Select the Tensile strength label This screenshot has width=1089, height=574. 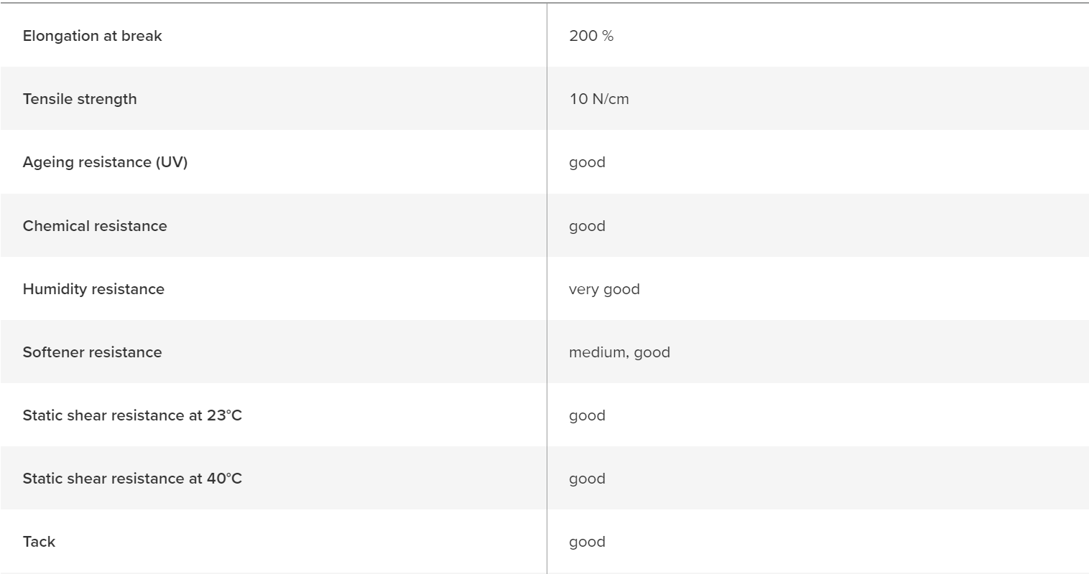(80, 99)
